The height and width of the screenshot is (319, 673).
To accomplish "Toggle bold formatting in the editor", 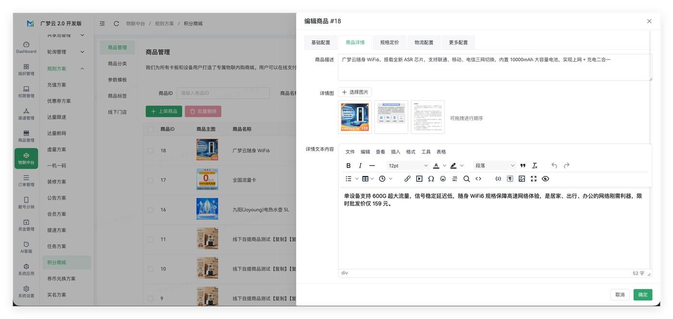I will click(349, 165).
